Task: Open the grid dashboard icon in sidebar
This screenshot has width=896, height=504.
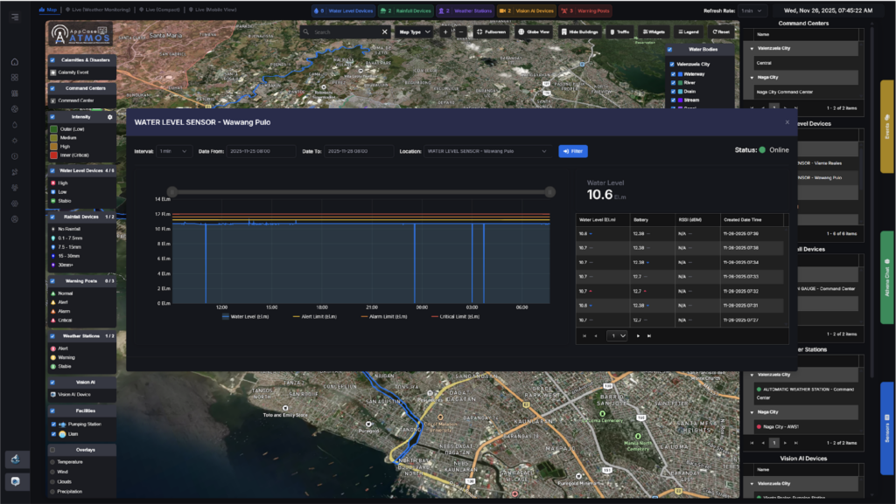Action: click(x=15, y=78)
